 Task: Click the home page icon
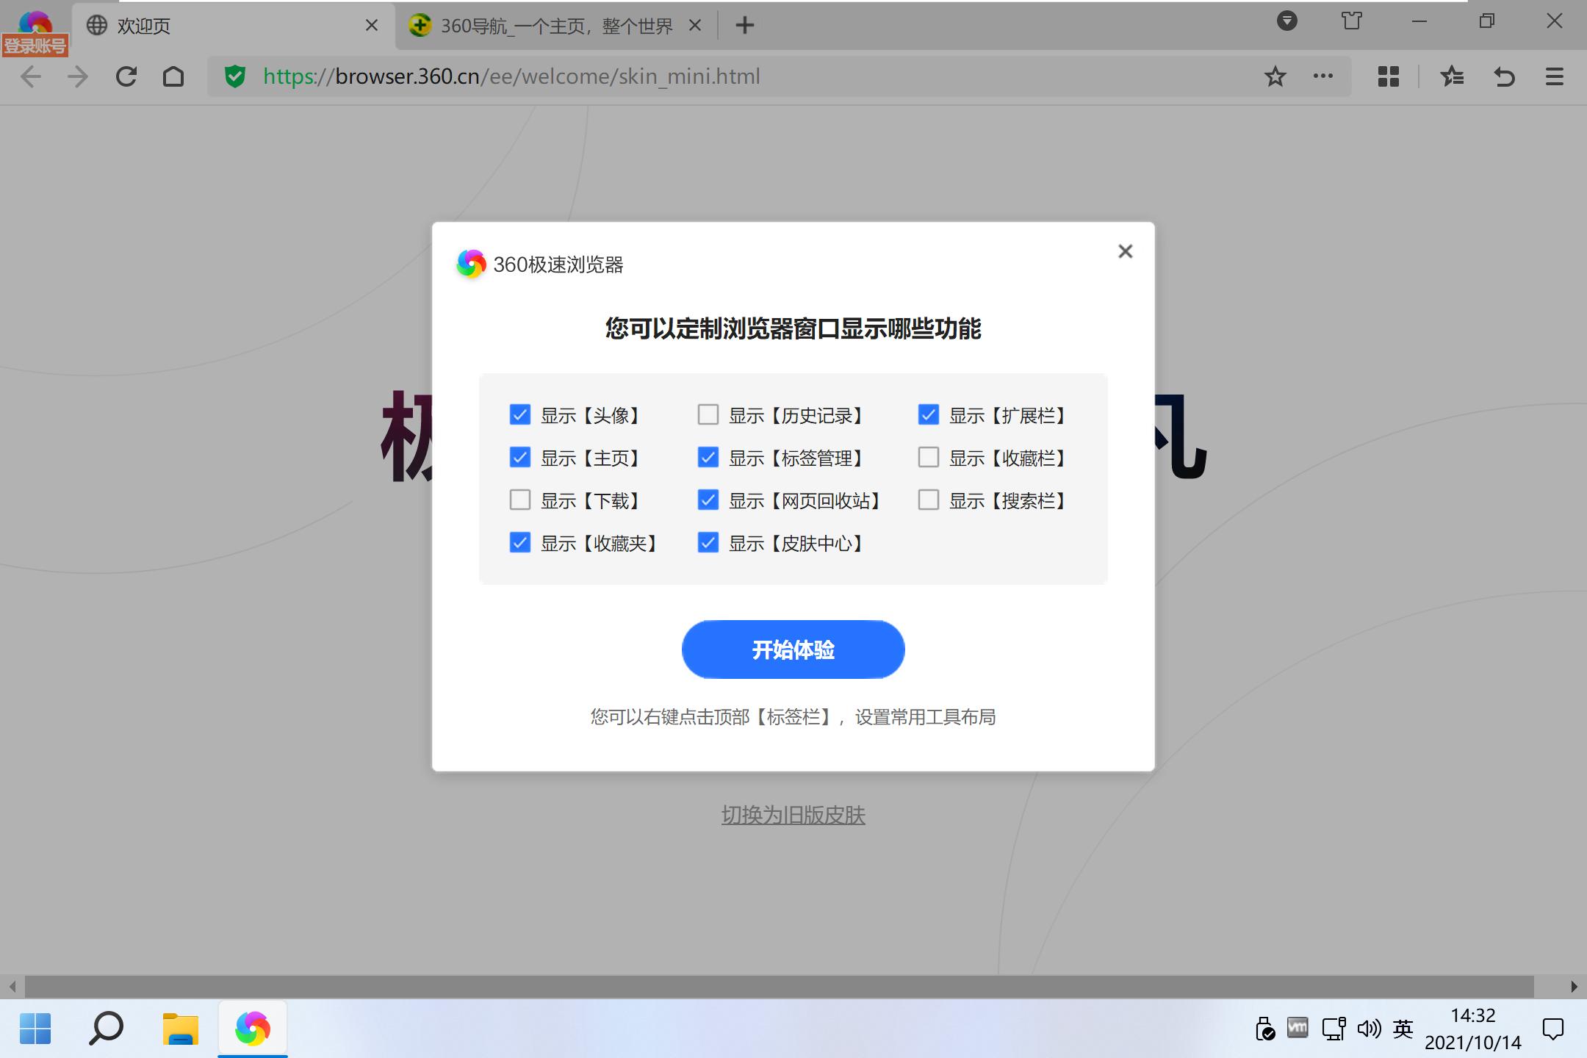tap(173, 76)
